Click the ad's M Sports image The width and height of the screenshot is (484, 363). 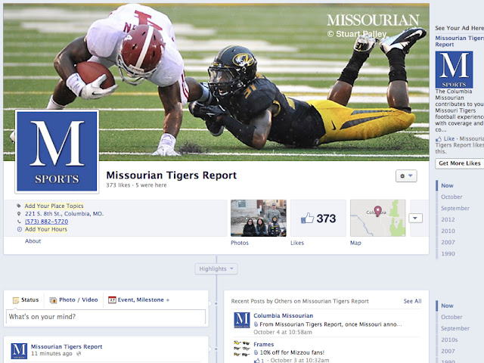454,70
